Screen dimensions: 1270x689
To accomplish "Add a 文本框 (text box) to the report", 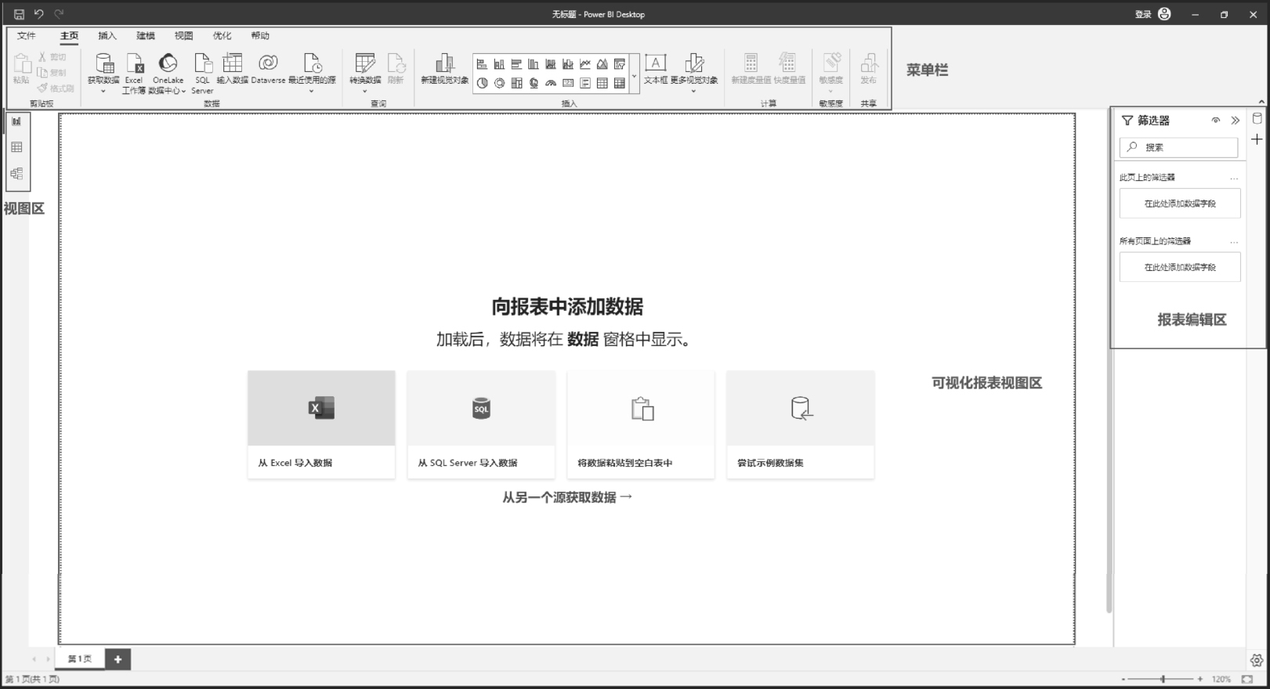I will pos(656,68).
